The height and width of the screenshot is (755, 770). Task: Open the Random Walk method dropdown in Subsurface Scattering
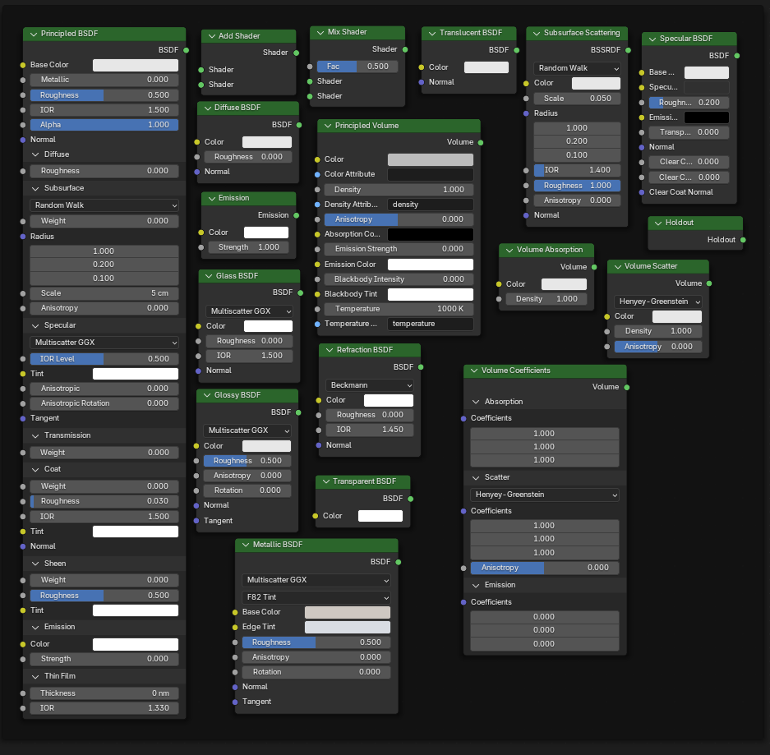pyautogui.click(x=578, y=68)
